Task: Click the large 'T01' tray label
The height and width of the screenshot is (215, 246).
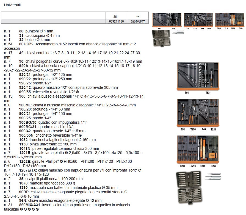Action: [187, 93]
